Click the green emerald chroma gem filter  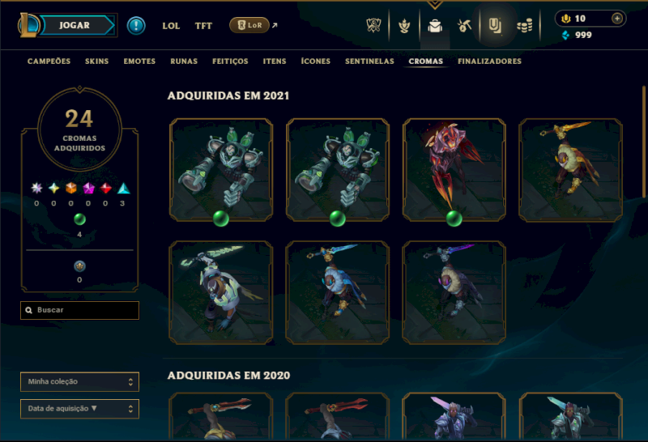pyautogui.click(x=79, y=219)
